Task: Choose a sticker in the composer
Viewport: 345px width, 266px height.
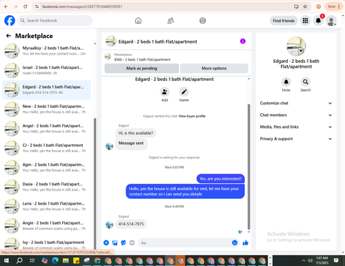Action: click(124, 243)
